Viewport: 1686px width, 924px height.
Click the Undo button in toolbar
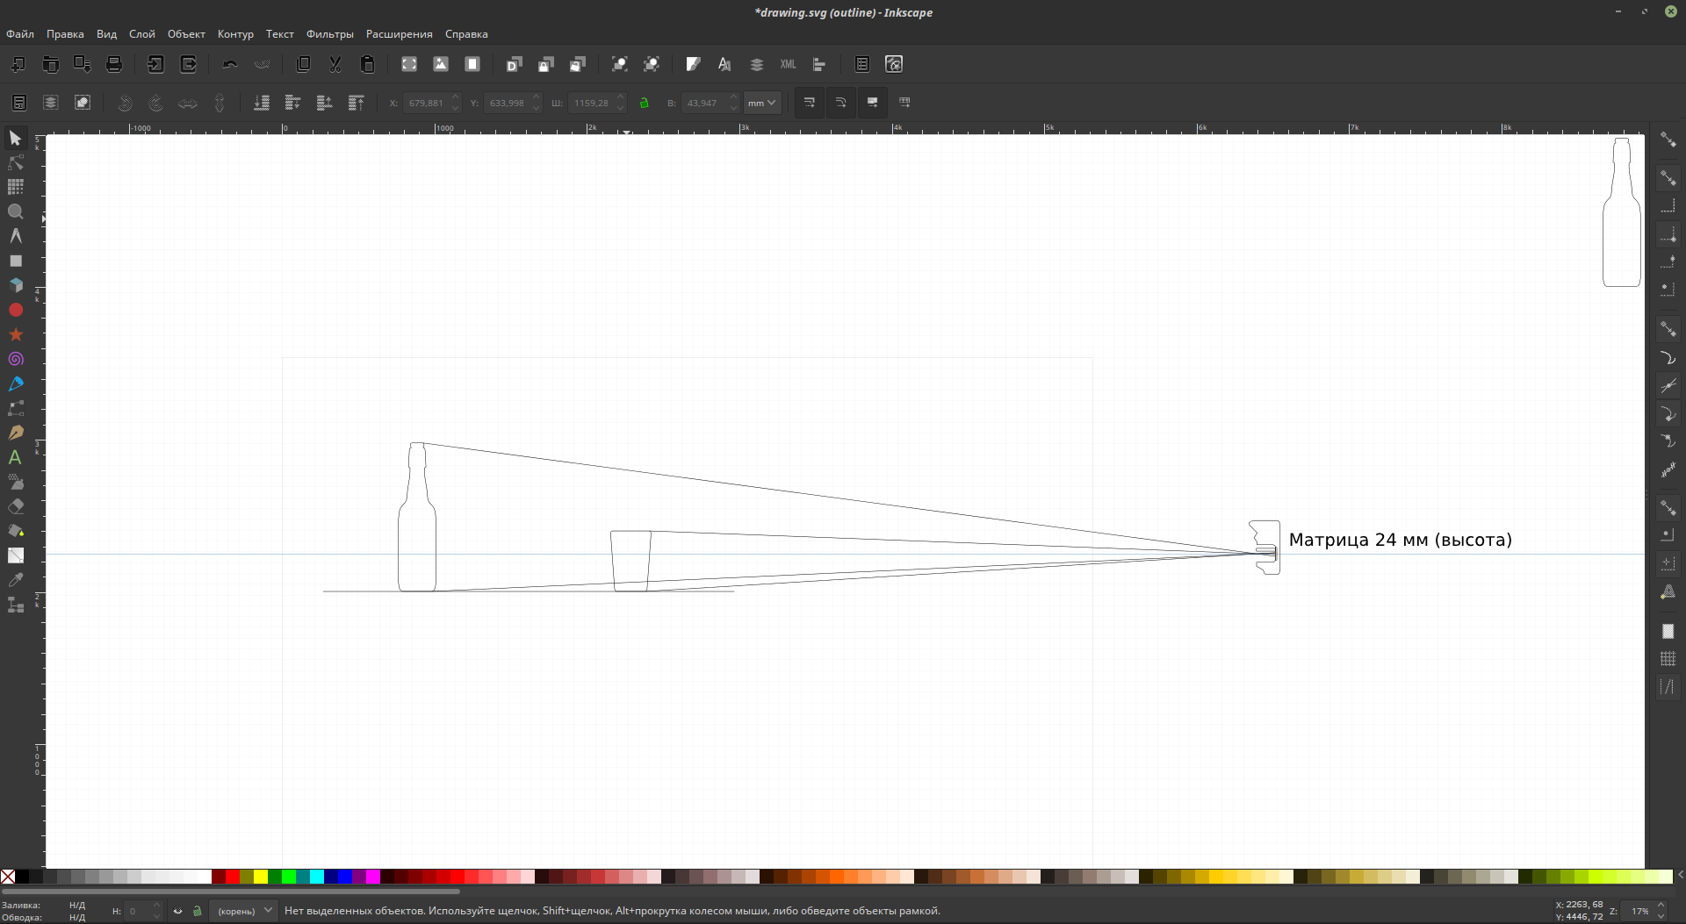pyautogui.click(x=230, y=64)
